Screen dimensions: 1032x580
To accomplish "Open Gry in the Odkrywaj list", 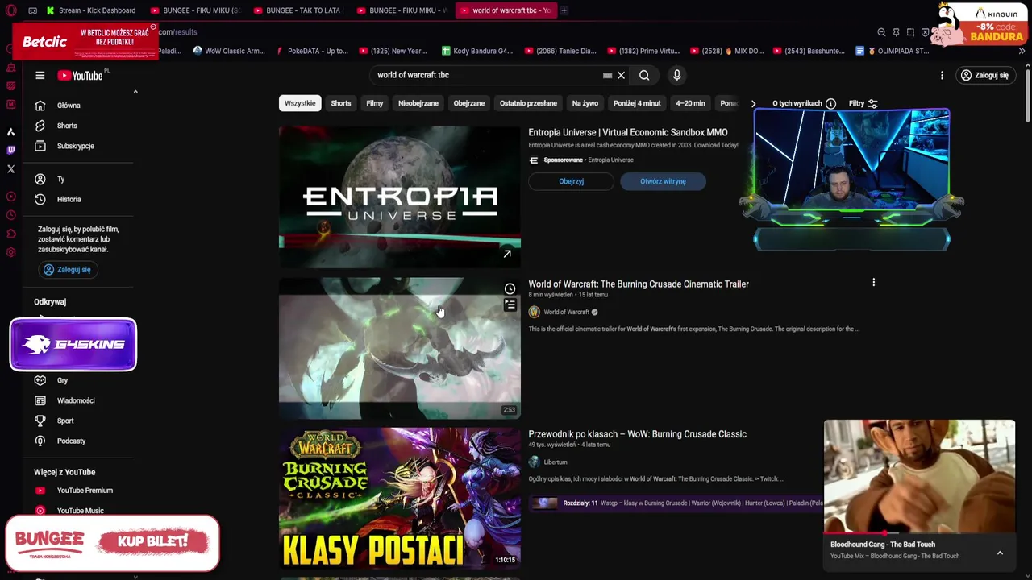I will (x=62, y=380).
